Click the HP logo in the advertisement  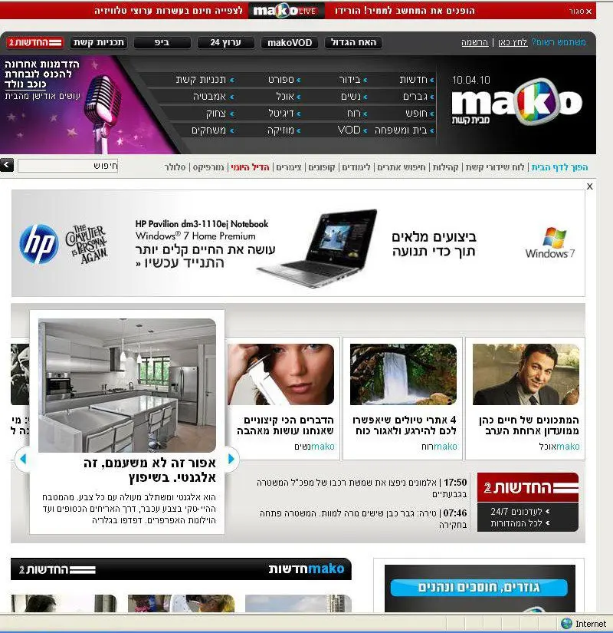pos(39,244)
